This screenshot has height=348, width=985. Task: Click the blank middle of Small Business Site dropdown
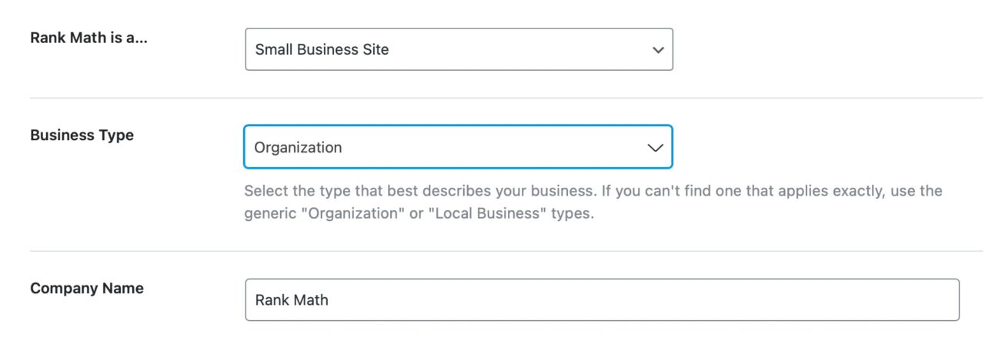point(523,49)
